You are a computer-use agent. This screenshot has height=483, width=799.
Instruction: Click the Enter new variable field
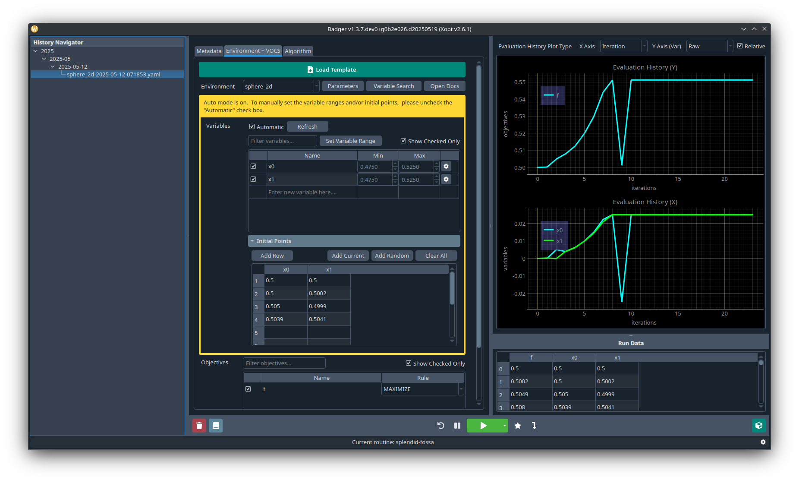point(311,192)
